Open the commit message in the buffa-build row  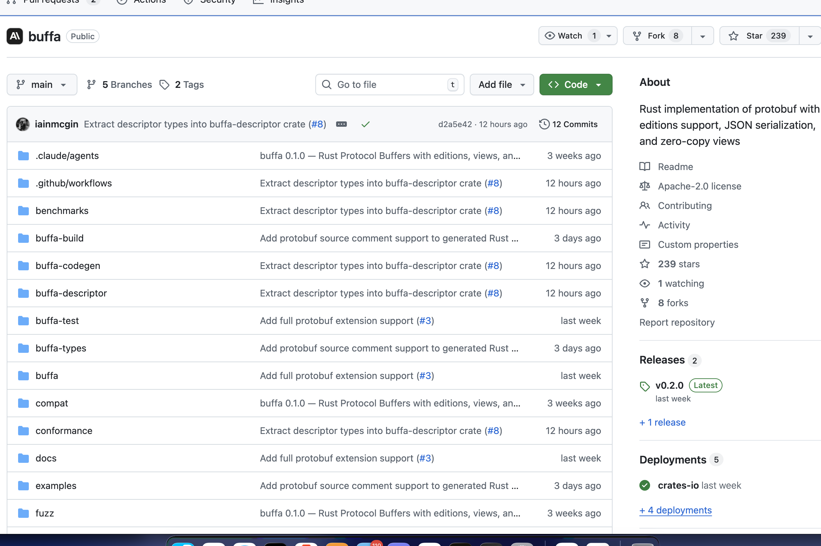[x=389, y=238]
